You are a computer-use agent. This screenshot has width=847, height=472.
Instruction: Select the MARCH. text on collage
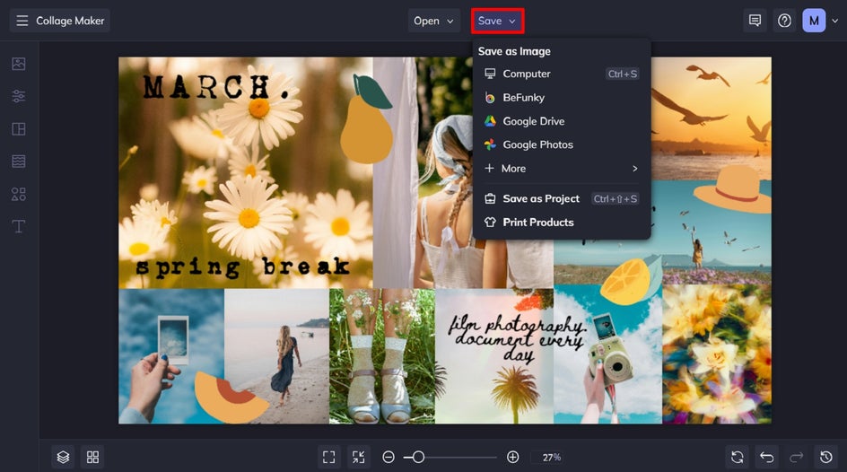(215, 87)
